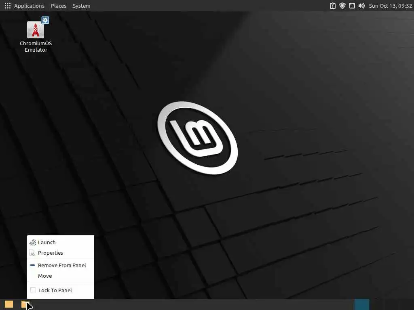Open the Applications menu
Screen dimensions: 414x310
(x=29, y=6)
